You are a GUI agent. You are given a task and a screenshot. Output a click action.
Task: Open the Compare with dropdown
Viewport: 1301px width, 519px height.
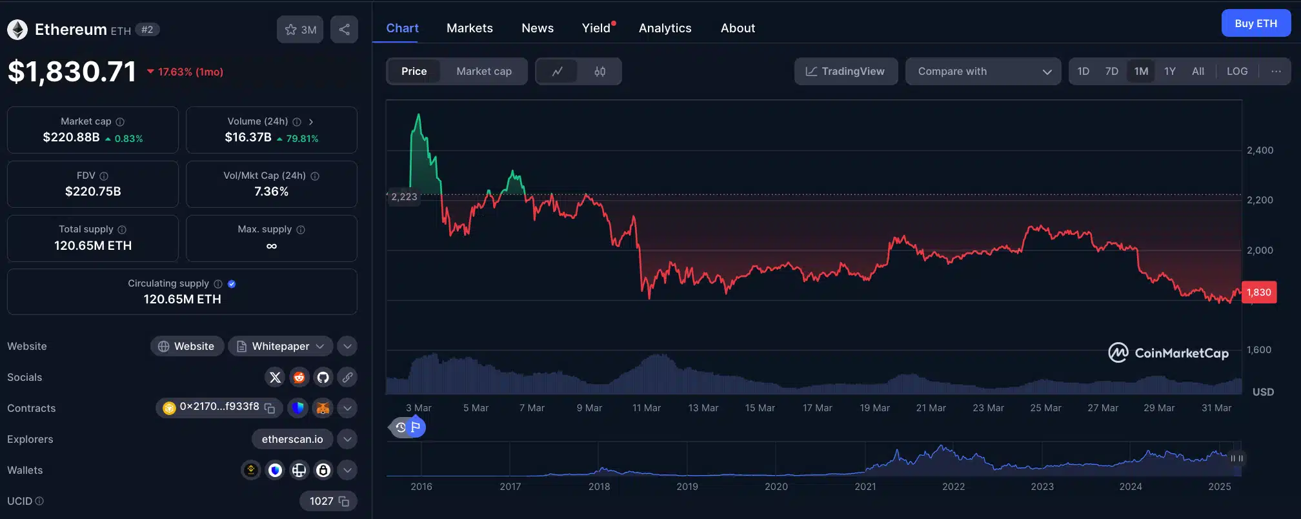pos(983,72)
